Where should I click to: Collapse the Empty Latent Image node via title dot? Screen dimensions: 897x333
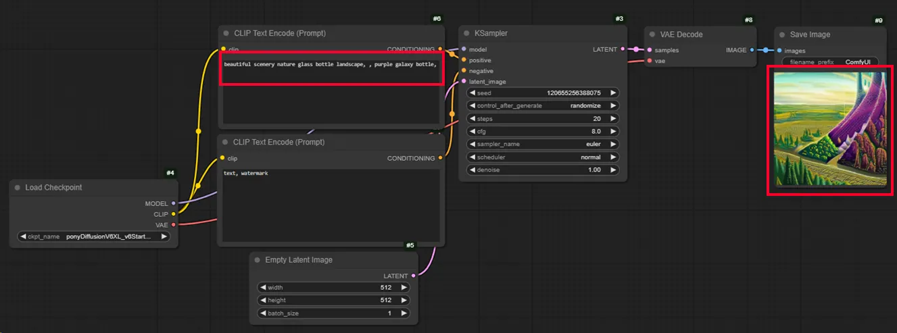coord(258,260)
